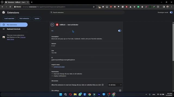Open Windows taskbar search
This screenshot has width=174, height=97.
click(66, 94)
